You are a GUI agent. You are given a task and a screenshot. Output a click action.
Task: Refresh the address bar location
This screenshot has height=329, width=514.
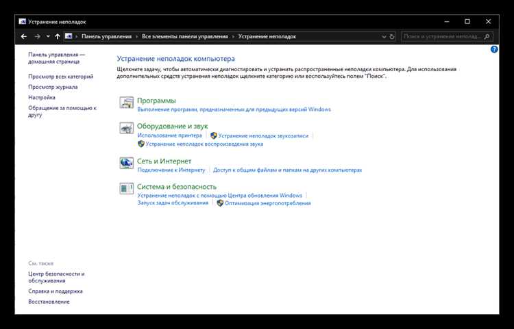coord(392,37)
